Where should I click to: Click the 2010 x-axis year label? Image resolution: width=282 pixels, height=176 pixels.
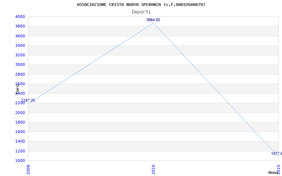[153, 169]
